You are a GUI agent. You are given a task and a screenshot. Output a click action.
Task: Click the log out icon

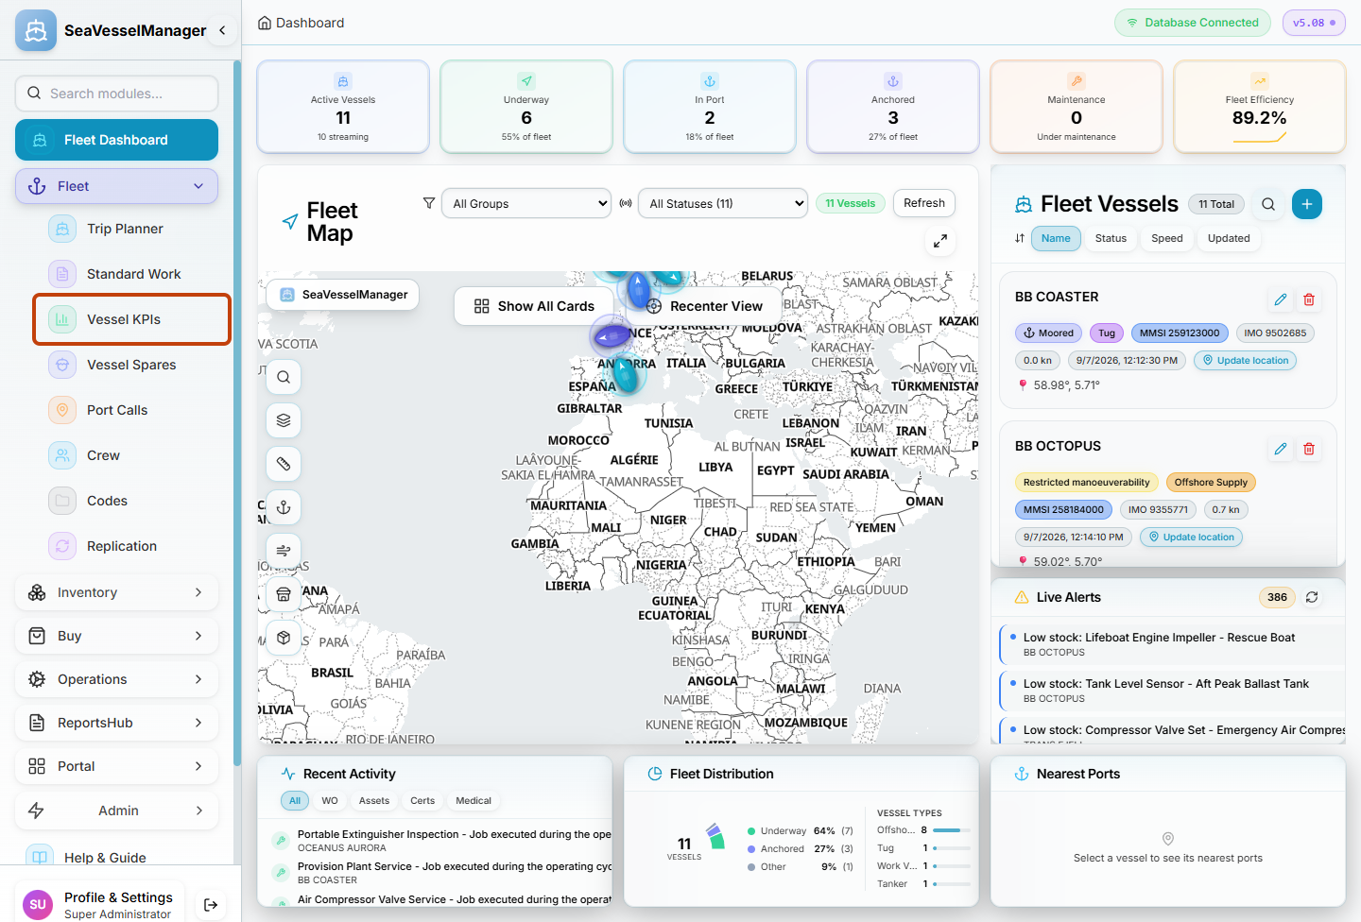[211, 905]
